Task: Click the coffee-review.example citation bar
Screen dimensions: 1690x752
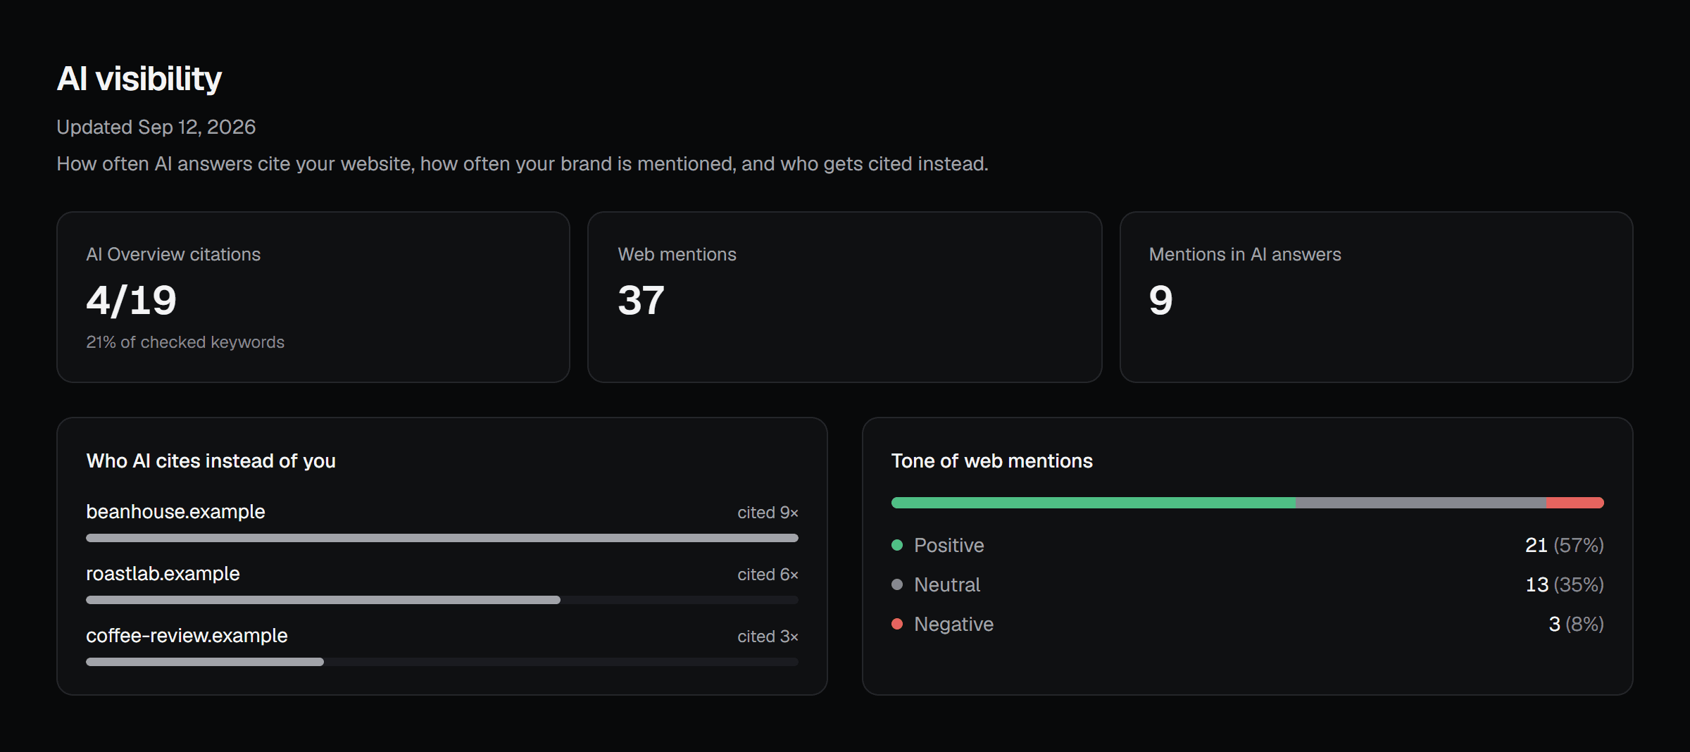Action: click(442, 662)
